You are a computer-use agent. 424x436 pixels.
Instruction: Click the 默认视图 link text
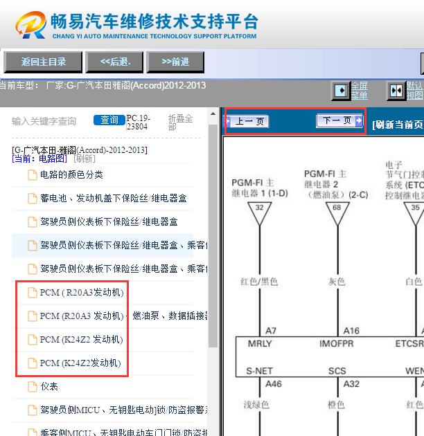(x=415, y=91)
